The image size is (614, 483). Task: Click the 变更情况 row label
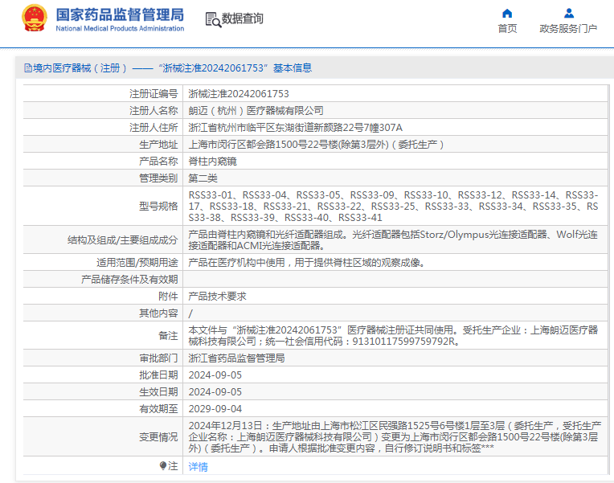(158, 436)
